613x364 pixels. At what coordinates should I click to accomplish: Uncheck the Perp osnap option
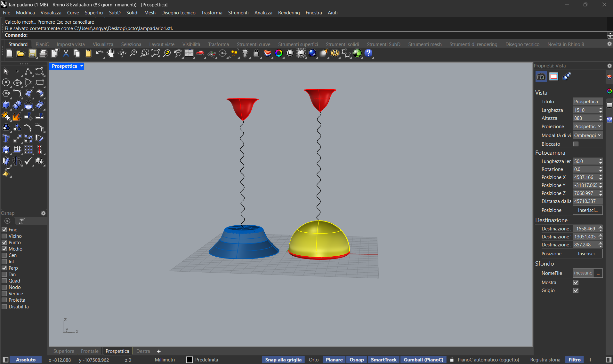tap(4, 268)
